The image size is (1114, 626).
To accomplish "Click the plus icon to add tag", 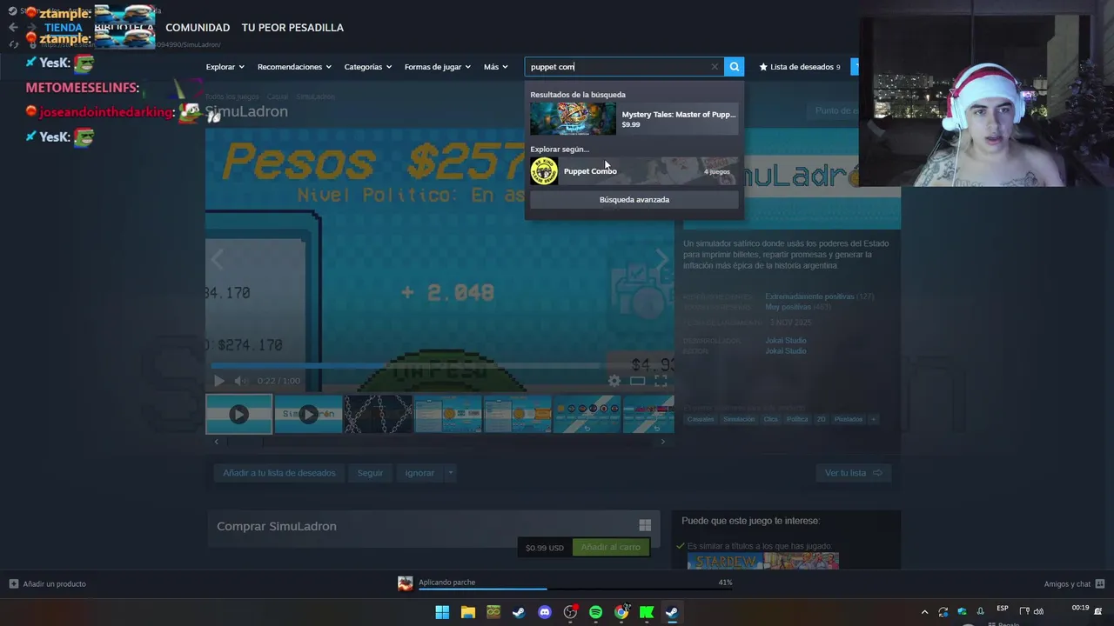I will (x=873, y=419).
